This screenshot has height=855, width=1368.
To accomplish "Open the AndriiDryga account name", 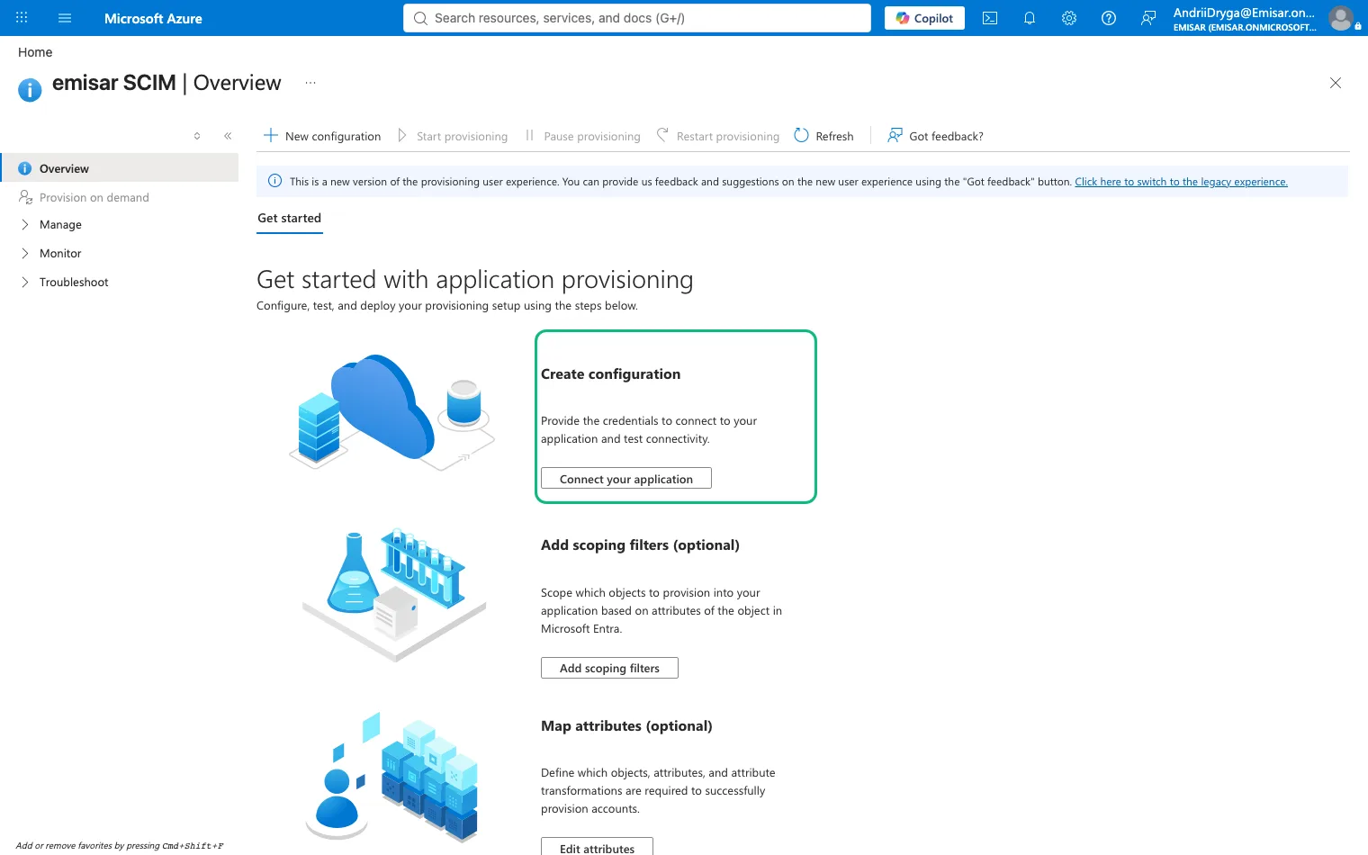I will pyautogui.click(x=1244, y=13).
